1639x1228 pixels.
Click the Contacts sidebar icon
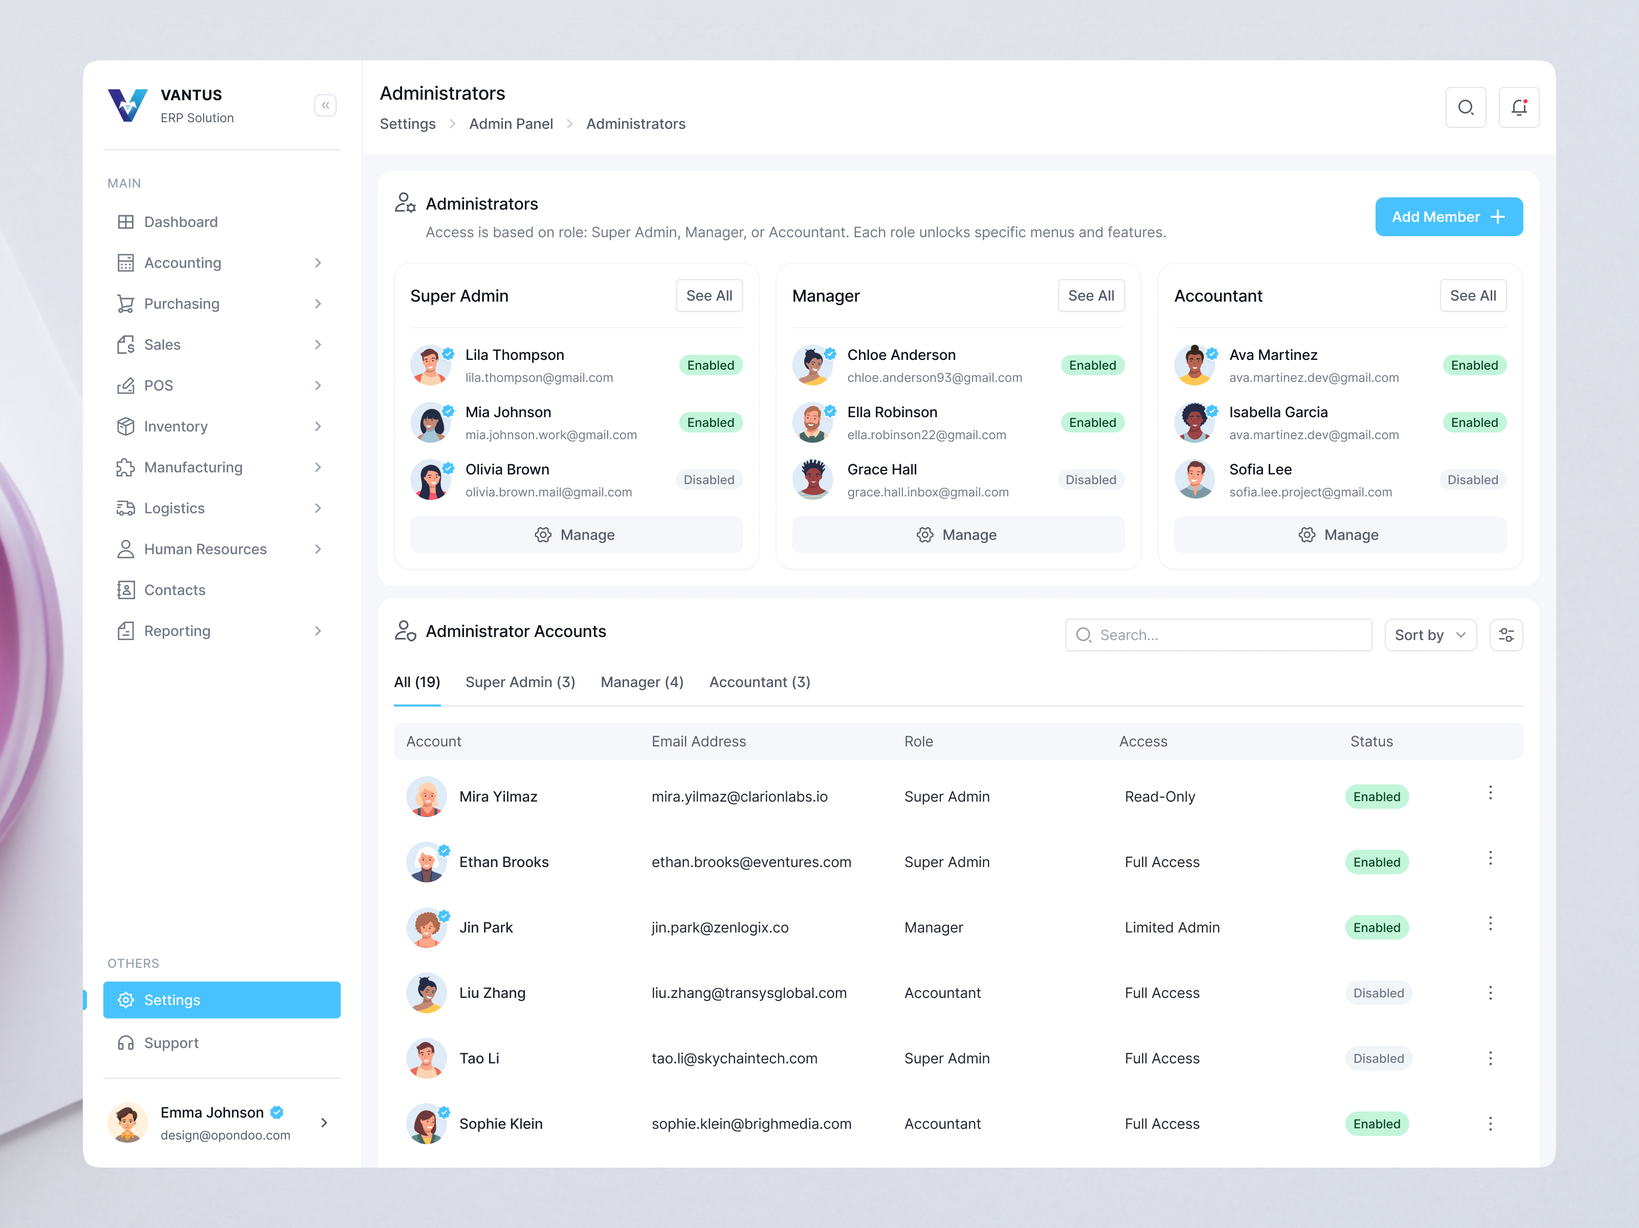point(126,589)
